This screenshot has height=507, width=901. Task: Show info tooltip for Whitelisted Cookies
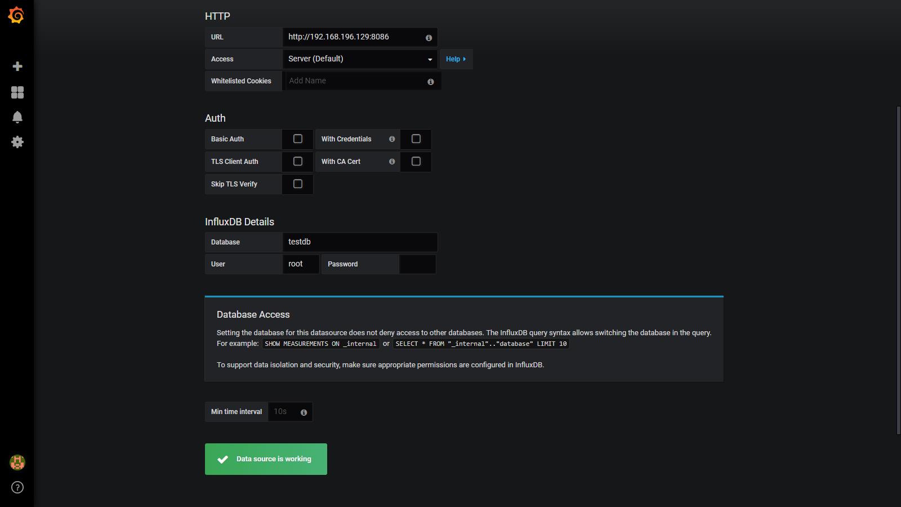point(430,82)
